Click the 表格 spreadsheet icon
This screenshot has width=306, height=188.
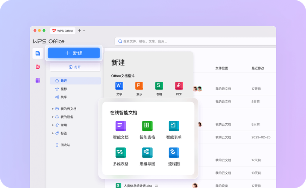(x=159, y=86)
